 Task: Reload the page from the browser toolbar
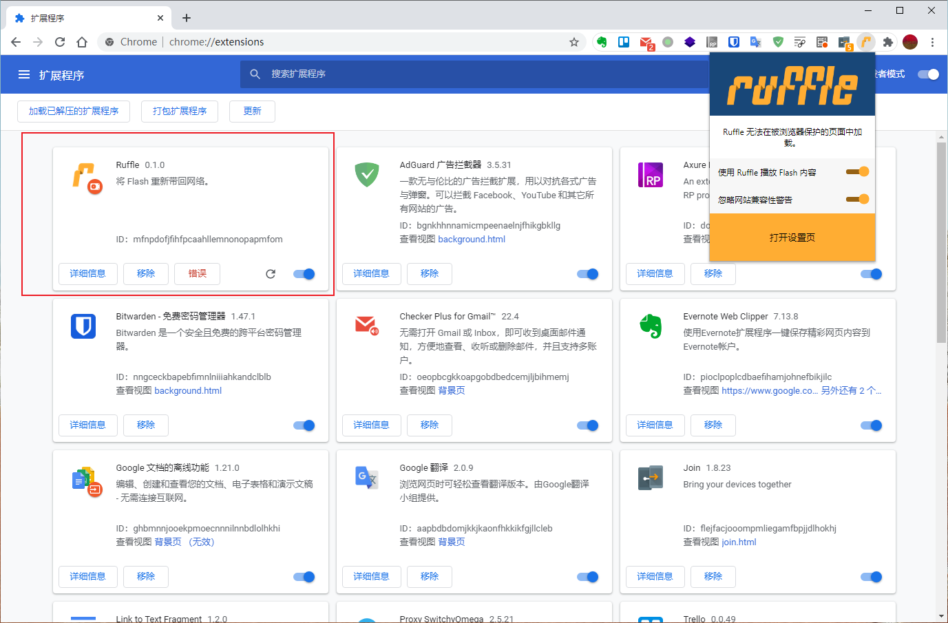click(60, 42)
